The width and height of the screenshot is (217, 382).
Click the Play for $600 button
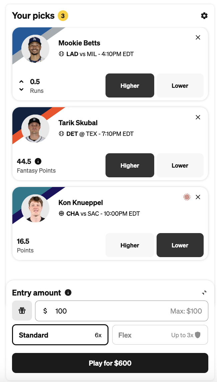click(110, 363)
